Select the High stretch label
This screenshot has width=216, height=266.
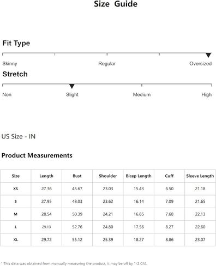207,94
